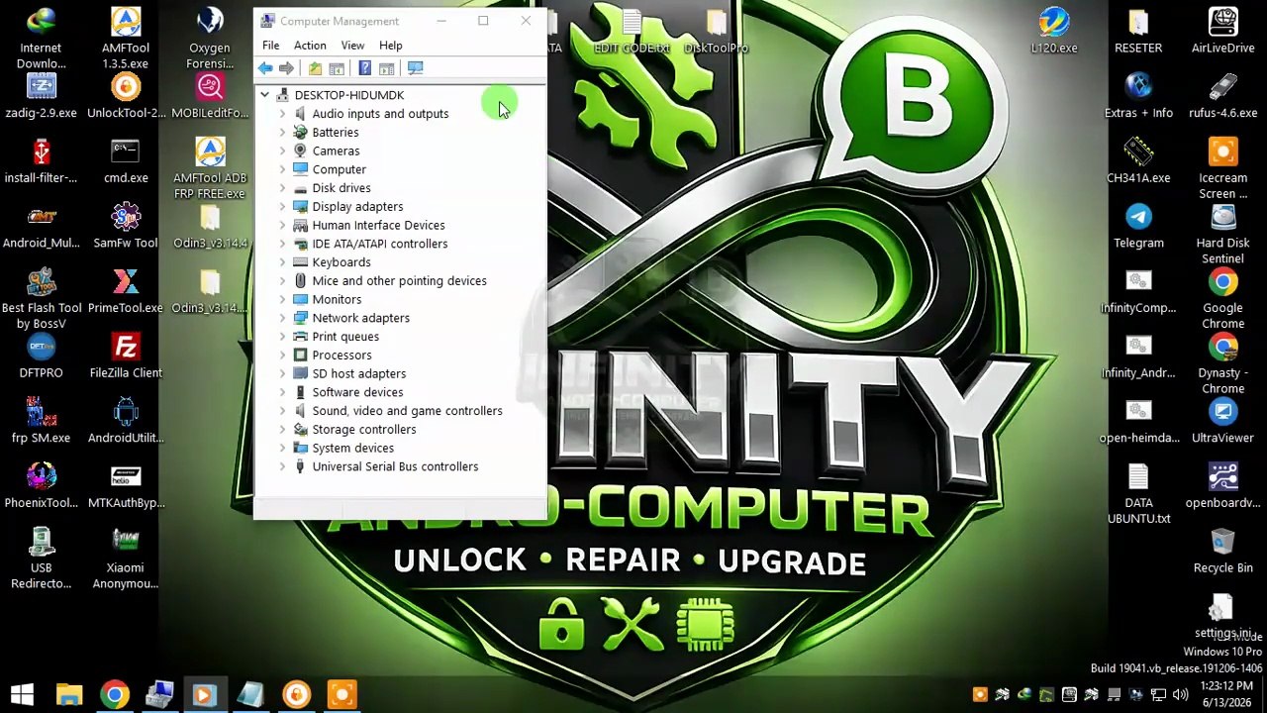Select the DESKTOP-HIDUMDK computer name
This screenshot has height=713, width=1267.
click(348, 95)
